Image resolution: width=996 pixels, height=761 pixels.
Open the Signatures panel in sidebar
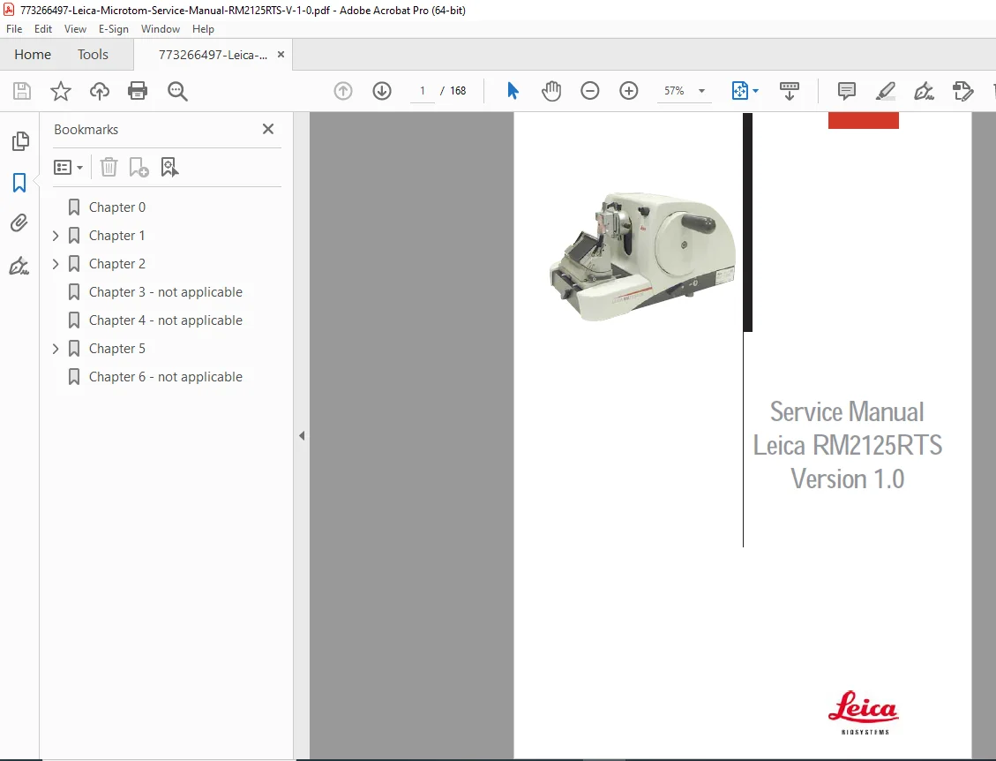[x=19, y=265]
